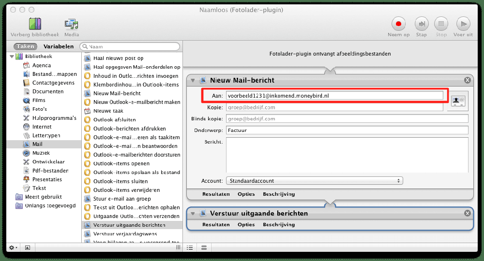Image resolution: width=484 pixels, height=261 pixels.
Task: Select the Ontwikkelaar category
Action: pyautogui.click(x=44, y=162)
